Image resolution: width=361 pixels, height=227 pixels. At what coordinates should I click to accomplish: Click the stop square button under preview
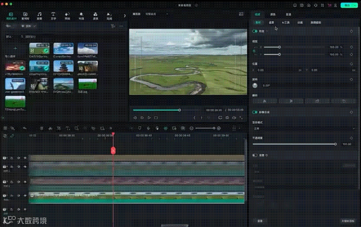[156, 118]
